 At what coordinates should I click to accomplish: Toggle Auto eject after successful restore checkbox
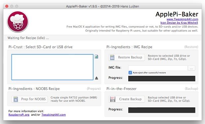click(130, 73)
